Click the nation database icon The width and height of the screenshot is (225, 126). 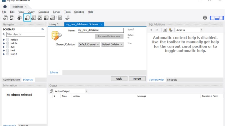pos(8,40)
